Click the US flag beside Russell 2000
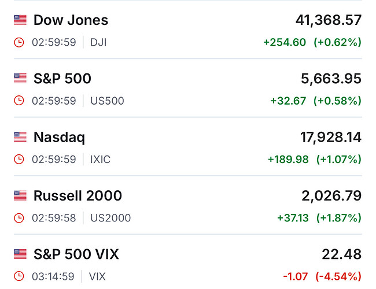Screen dimensions: 376x289 pyautogui.click(x=20, y=195)
